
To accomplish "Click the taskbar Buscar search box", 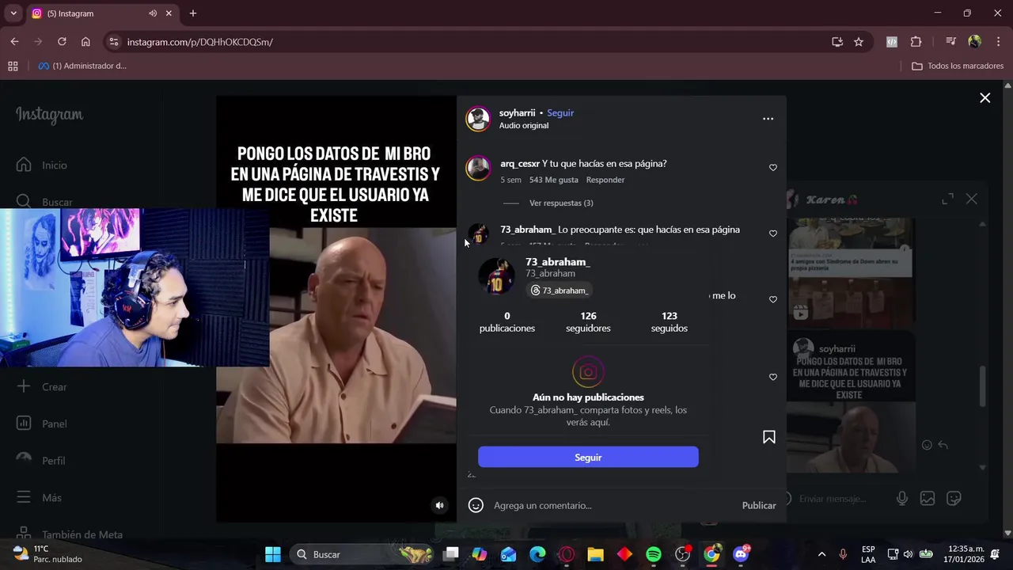I will point(361,554).
